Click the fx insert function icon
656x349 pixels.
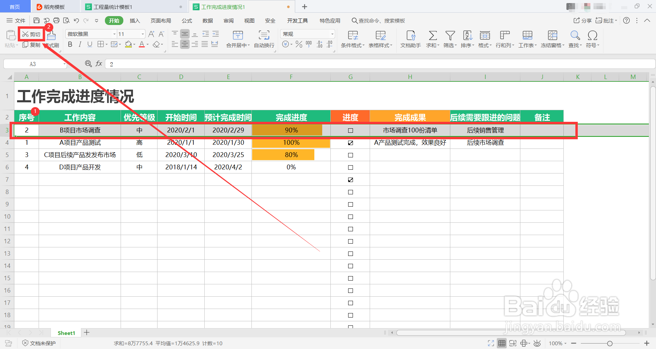tap(99, 64)
